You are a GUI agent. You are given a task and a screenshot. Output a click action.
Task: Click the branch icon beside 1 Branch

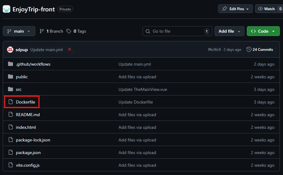(x=41, y=31)
